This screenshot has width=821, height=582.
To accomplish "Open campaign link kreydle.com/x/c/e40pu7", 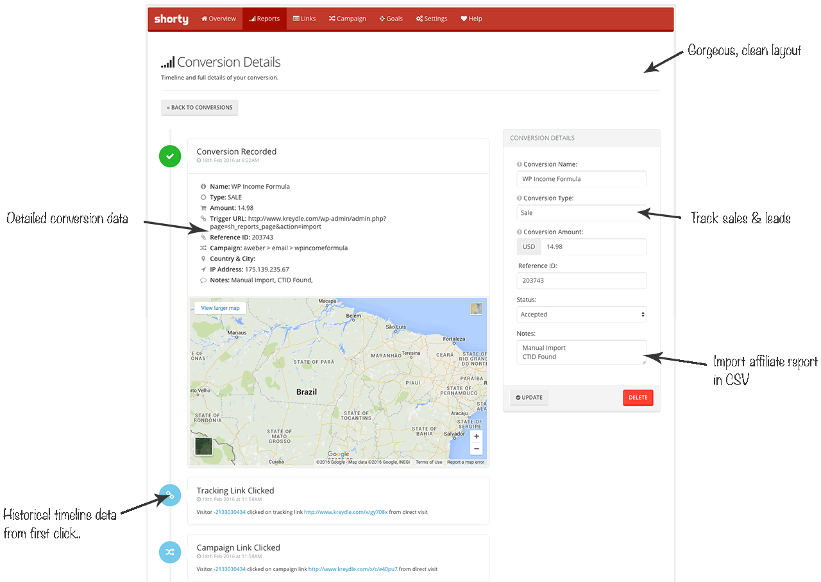I will pos(353,569).
